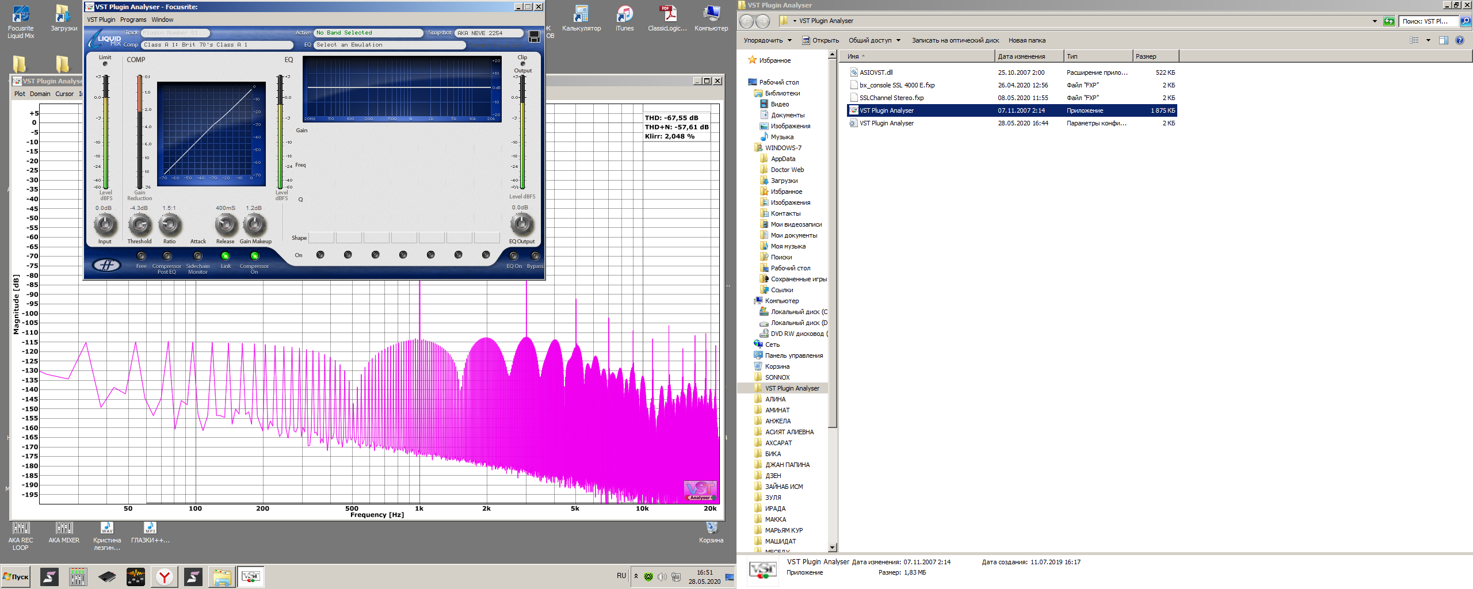Toggle the EQ On button
This screenshot has width=1473, height=589.
coord(514,256)
